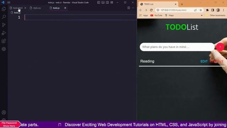Image resolution: width=227 pixels, height=128 pixels.
Task: Reload the todo.html page
Action: 151,10
